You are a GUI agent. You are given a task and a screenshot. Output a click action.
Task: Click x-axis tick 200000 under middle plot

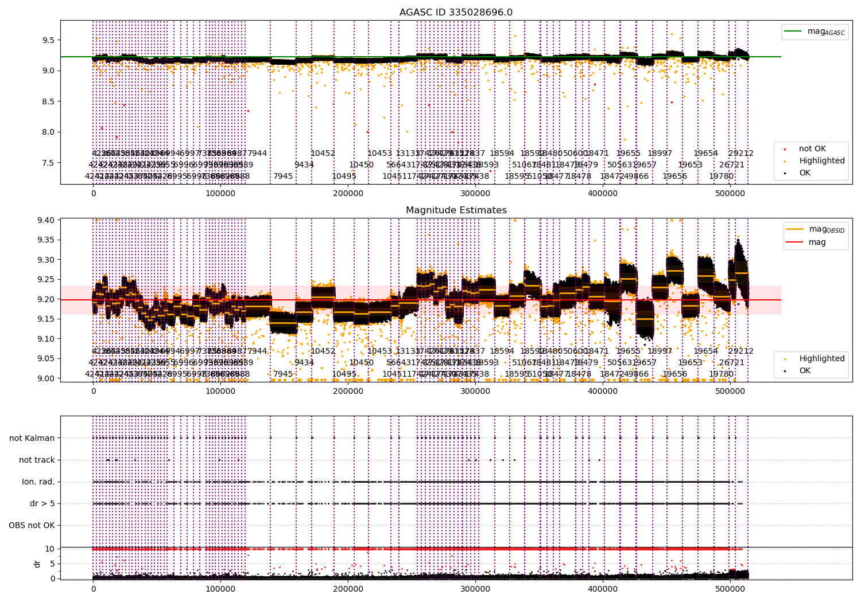click(x=348, y=391)
